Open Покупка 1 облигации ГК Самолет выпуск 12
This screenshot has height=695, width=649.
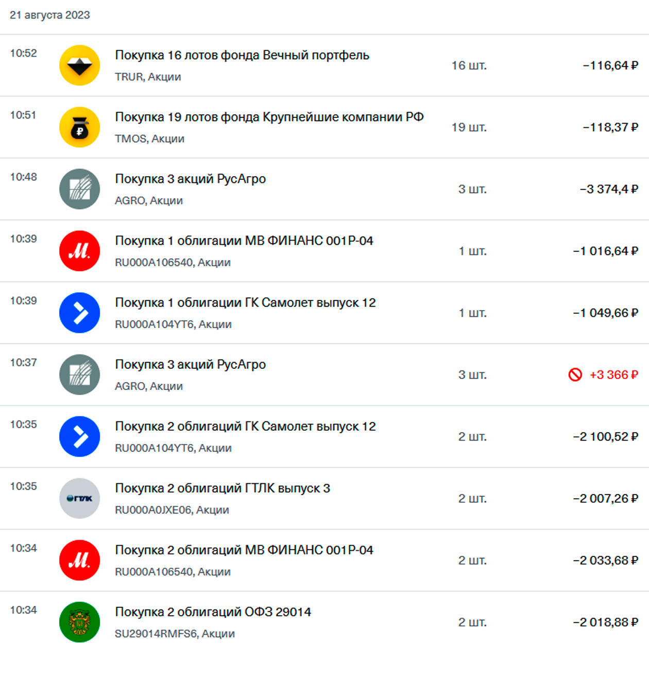click(x=324, y=313)
